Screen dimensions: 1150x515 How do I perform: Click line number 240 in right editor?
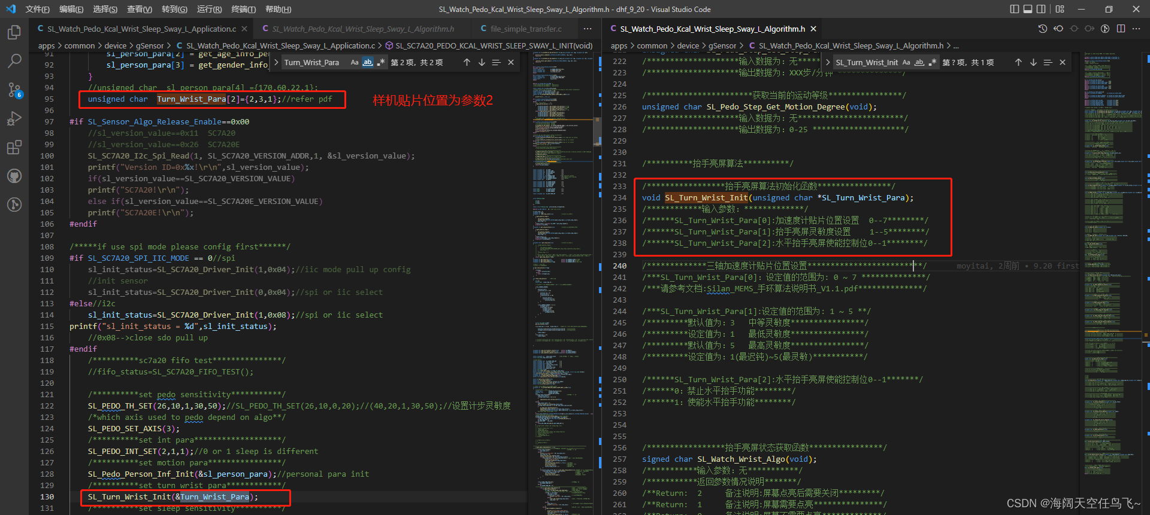pos(620,266)
